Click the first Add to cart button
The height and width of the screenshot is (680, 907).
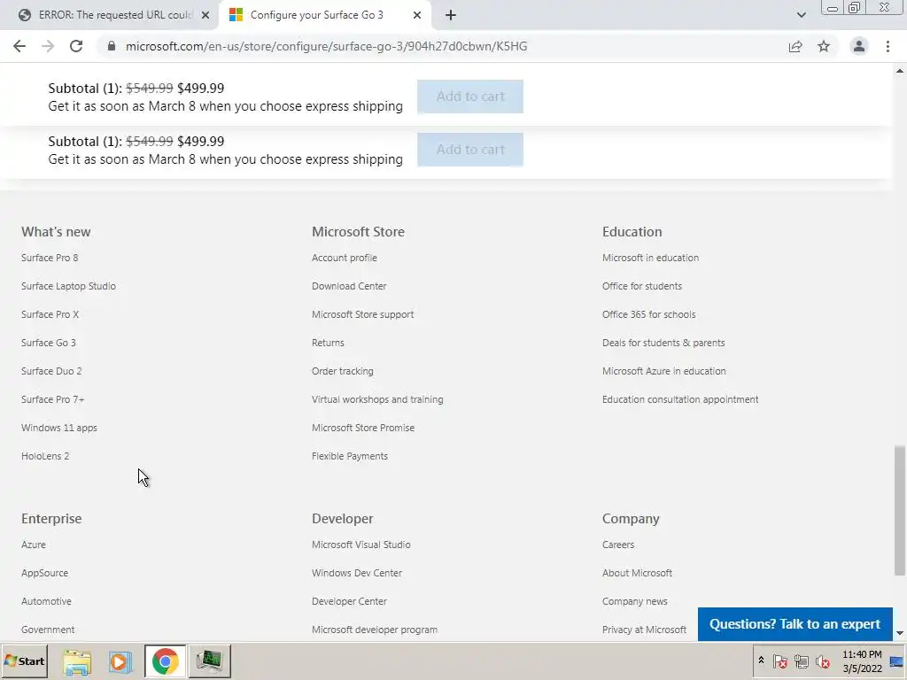(470, 97)
